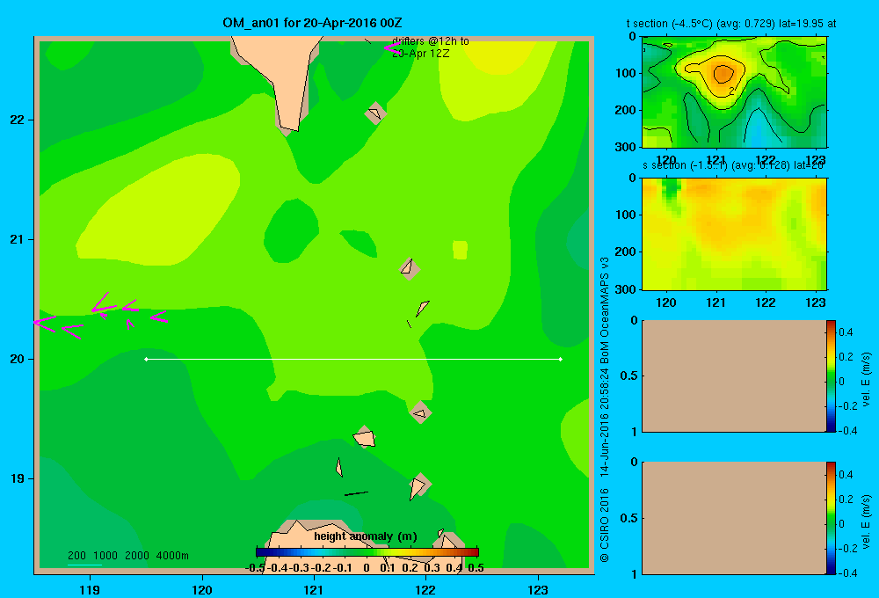879x598 pixels.
Task: Click the "200 1000 2000 4000m" depth legend
Action: coord(128,556)
